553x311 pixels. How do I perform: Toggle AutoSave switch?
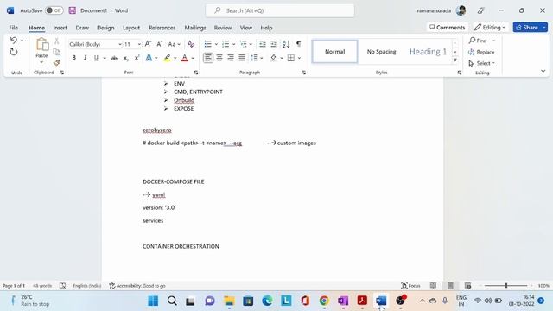click(x=54, y=10)
